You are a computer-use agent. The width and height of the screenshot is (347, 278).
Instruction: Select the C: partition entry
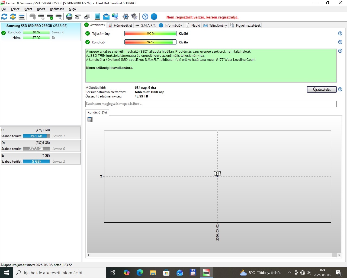40,133
